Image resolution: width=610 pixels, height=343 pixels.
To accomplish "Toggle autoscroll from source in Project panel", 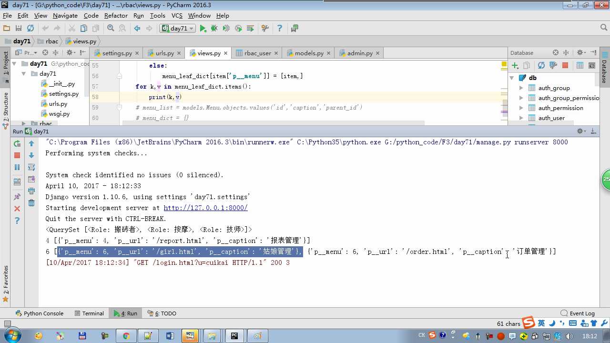I will pos(45,52).
